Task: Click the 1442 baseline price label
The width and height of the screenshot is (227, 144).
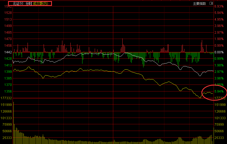Action: pyautogui.click(x=8, y=52)
